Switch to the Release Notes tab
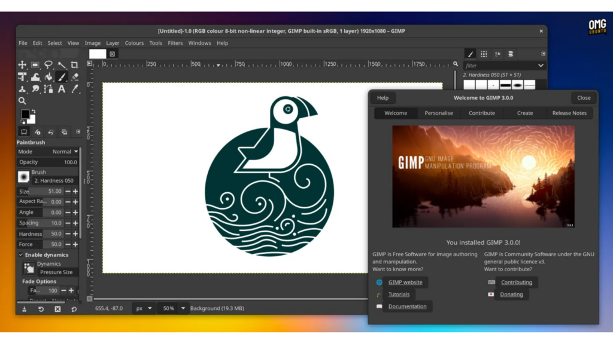Screen dimensions: 613x344 coord(568,113)
